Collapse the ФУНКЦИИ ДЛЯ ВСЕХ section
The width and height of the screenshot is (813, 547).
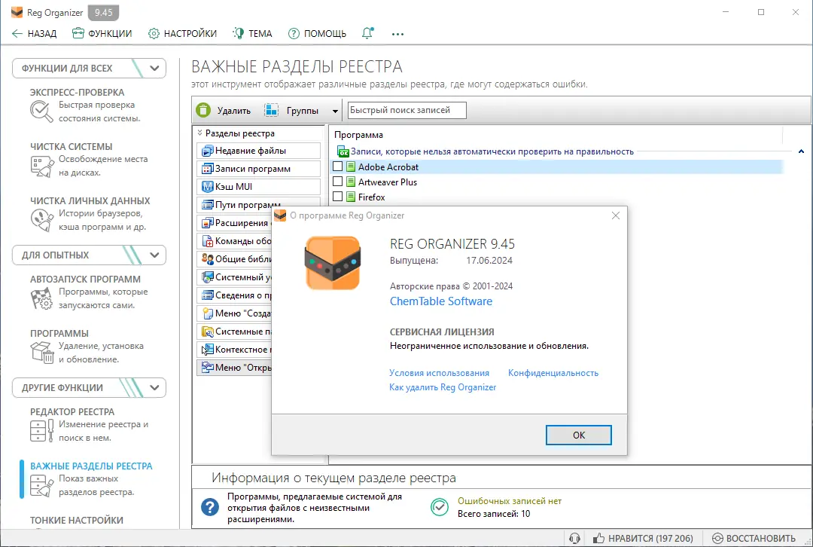pyautogui.click(x=154, y=68)
